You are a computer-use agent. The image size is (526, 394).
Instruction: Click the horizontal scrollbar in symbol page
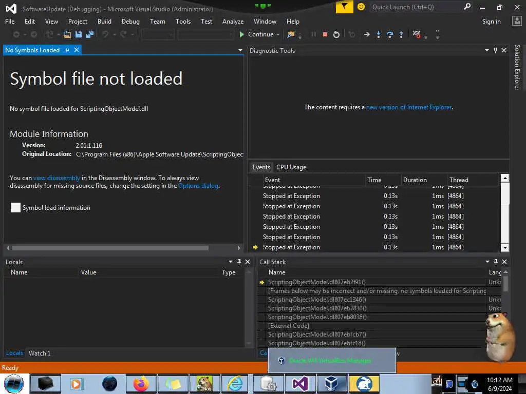pyautogui.click(x=110, y=248)
